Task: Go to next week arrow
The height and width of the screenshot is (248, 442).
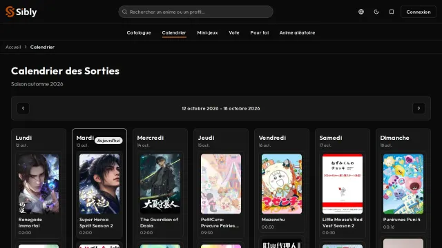Action: tap(419, 108)
